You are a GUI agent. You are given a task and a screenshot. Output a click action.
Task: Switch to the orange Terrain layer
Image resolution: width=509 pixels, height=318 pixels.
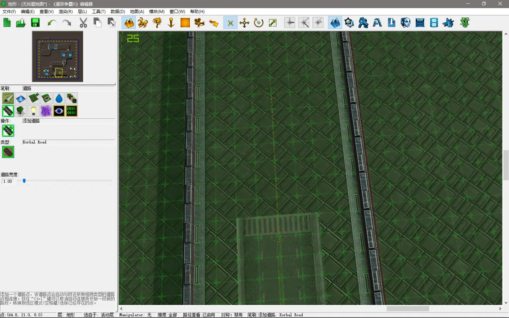tap(129, 23)
